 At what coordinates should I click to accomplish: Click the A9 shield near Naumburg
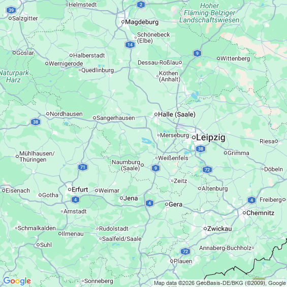[x=155, y=168]
